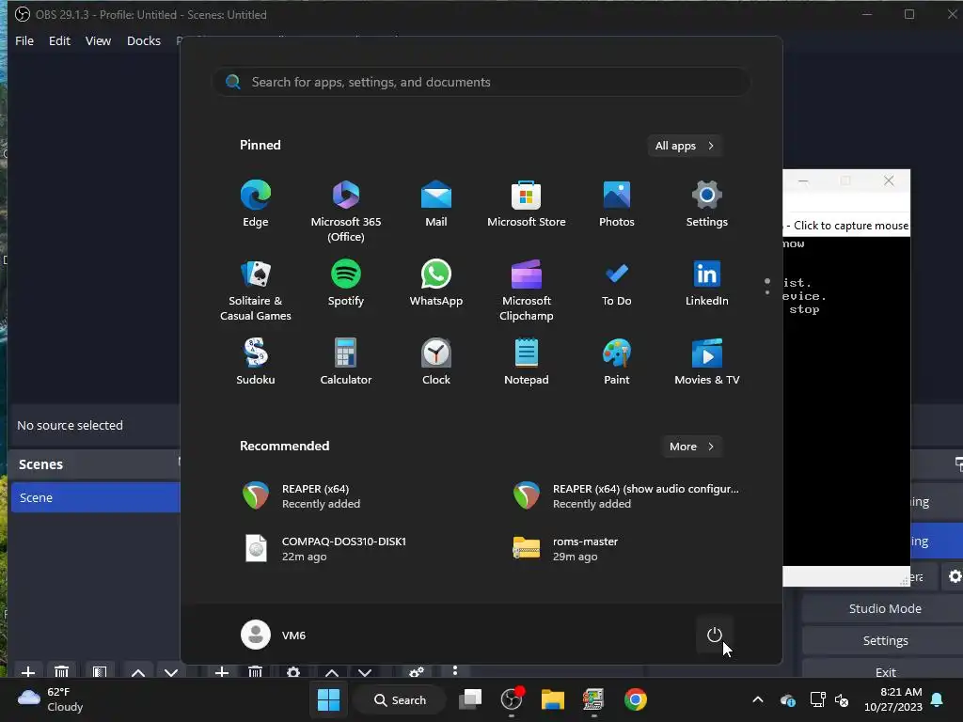The height and width of the screenshot is (722, 963).
Task: Open the LinkedIn app
Action: (707, 283)
